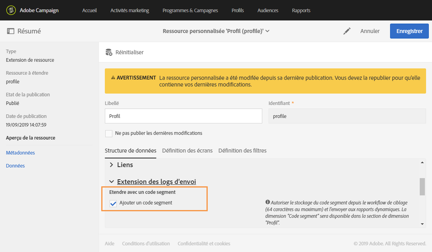Expand the Liens section
Viewport: 432px width, 252px height.
click(x=111, y=165)
